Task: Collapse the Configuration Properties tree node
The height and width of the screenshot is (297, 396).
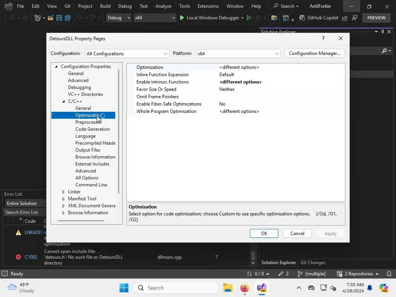Action: pos(56,67)
